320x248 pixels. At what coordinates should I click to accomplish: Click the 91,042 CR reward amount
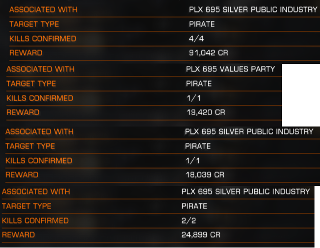[208, 53]
